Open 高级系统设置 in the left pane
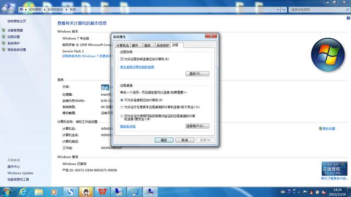The width and height of the screenshot is (351, 197). [x=16, y=50]
